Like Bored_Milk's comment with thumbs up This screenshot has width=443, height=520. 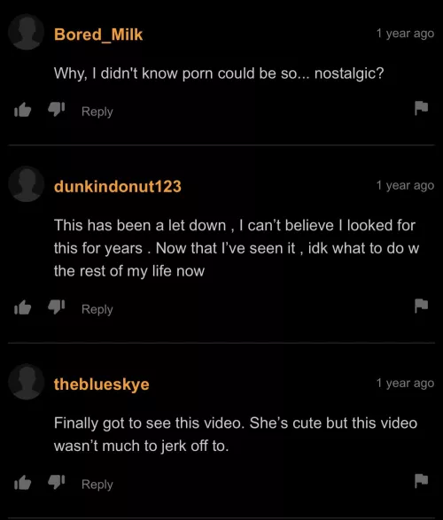click(x=22, y=110)
